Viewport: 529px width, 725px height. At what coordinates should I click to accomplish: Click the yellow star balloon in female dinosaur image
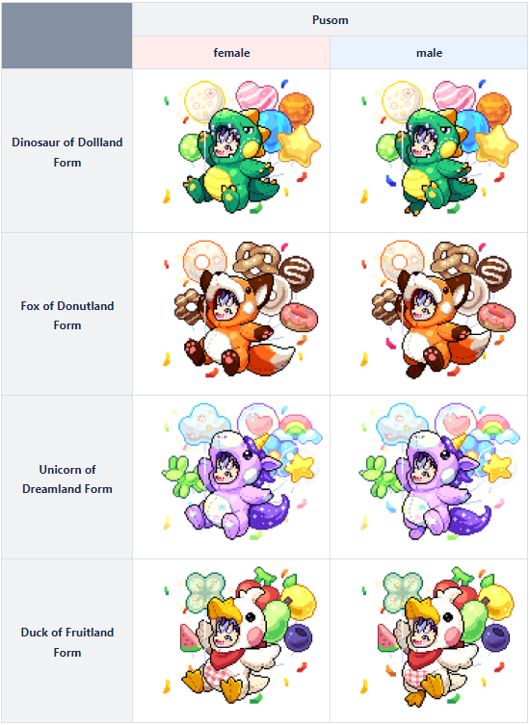point(299,145)
